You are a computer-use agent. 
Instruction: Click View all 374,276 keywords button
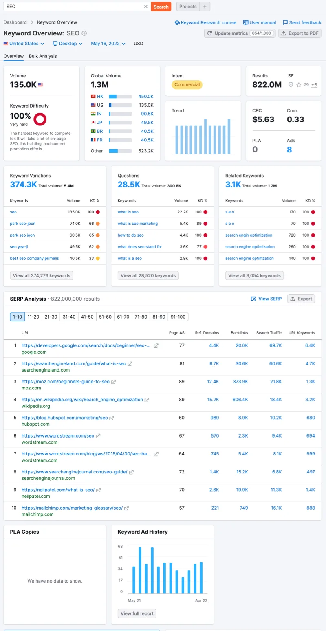[x=42, y=275]
